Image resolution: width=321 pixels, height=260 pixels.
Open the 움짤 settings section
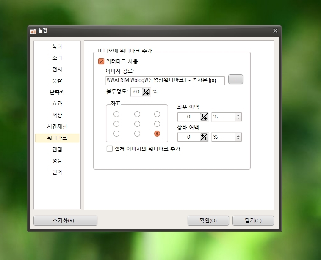pyautogui.click(x=57, y=81)
